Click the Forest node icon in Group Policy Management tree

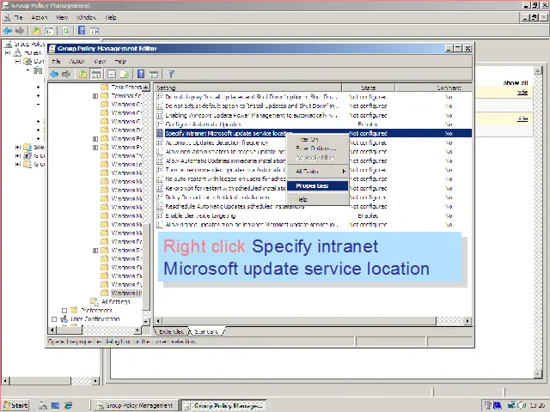tap(17, 53)
